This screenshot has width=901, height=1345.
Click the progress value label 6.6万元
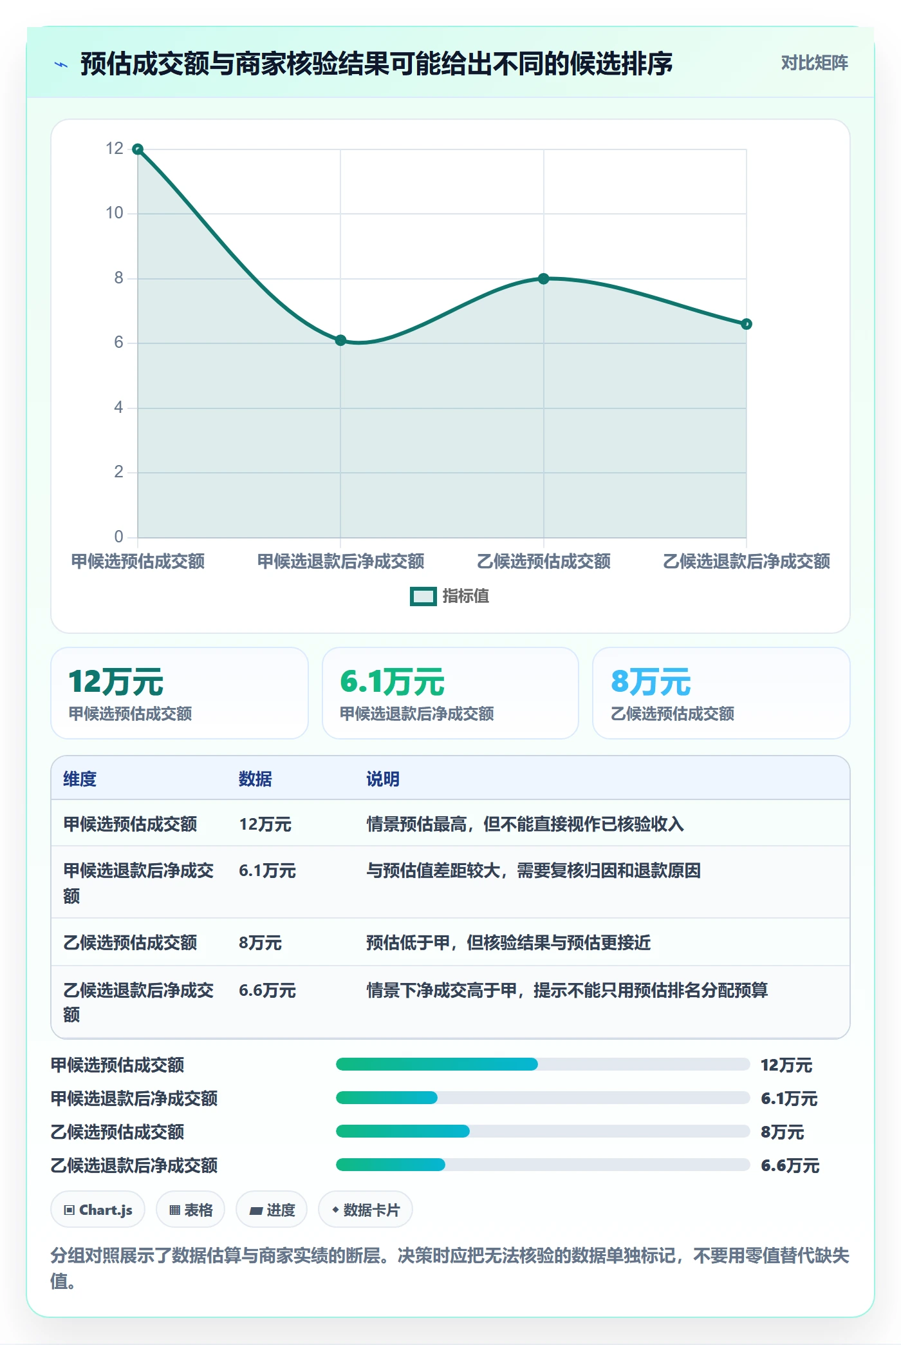click(790, 1165)
